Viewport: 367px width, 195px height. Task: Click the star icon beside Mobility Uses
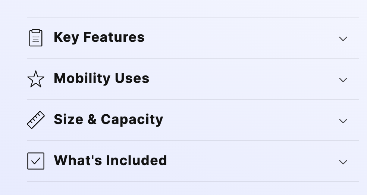point(36,79)
